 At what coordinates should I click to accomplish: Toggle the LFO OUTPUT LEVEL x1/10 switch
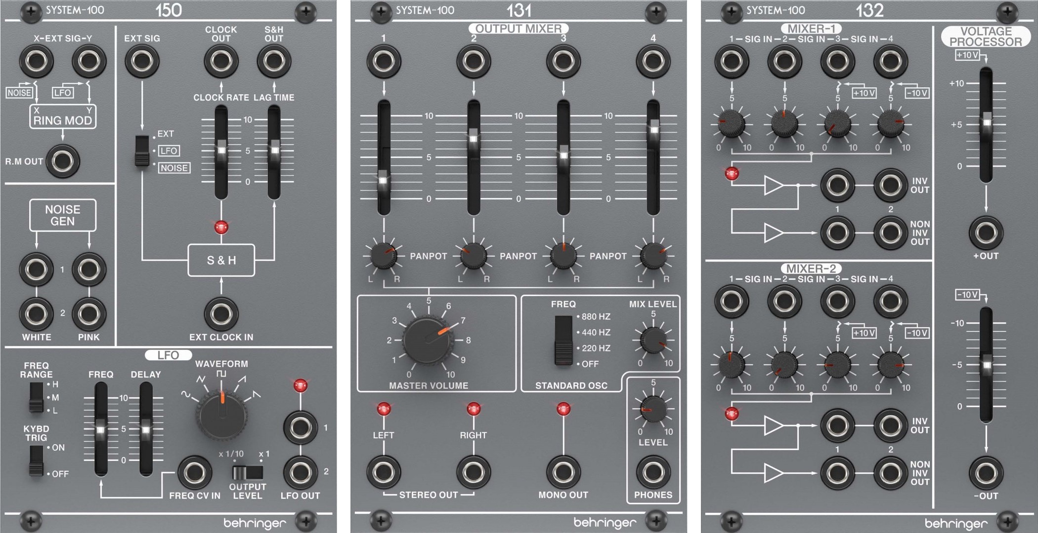(248, 472)
